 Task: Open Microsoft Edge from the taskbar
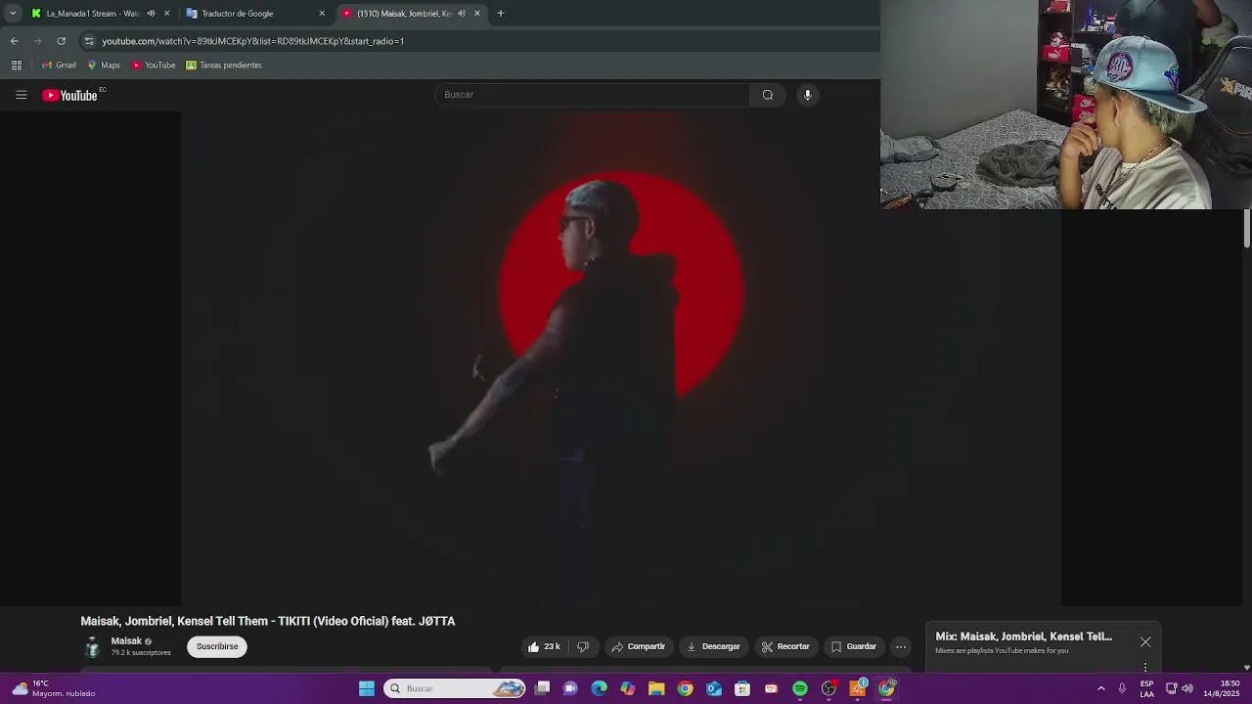pos(600,688)
